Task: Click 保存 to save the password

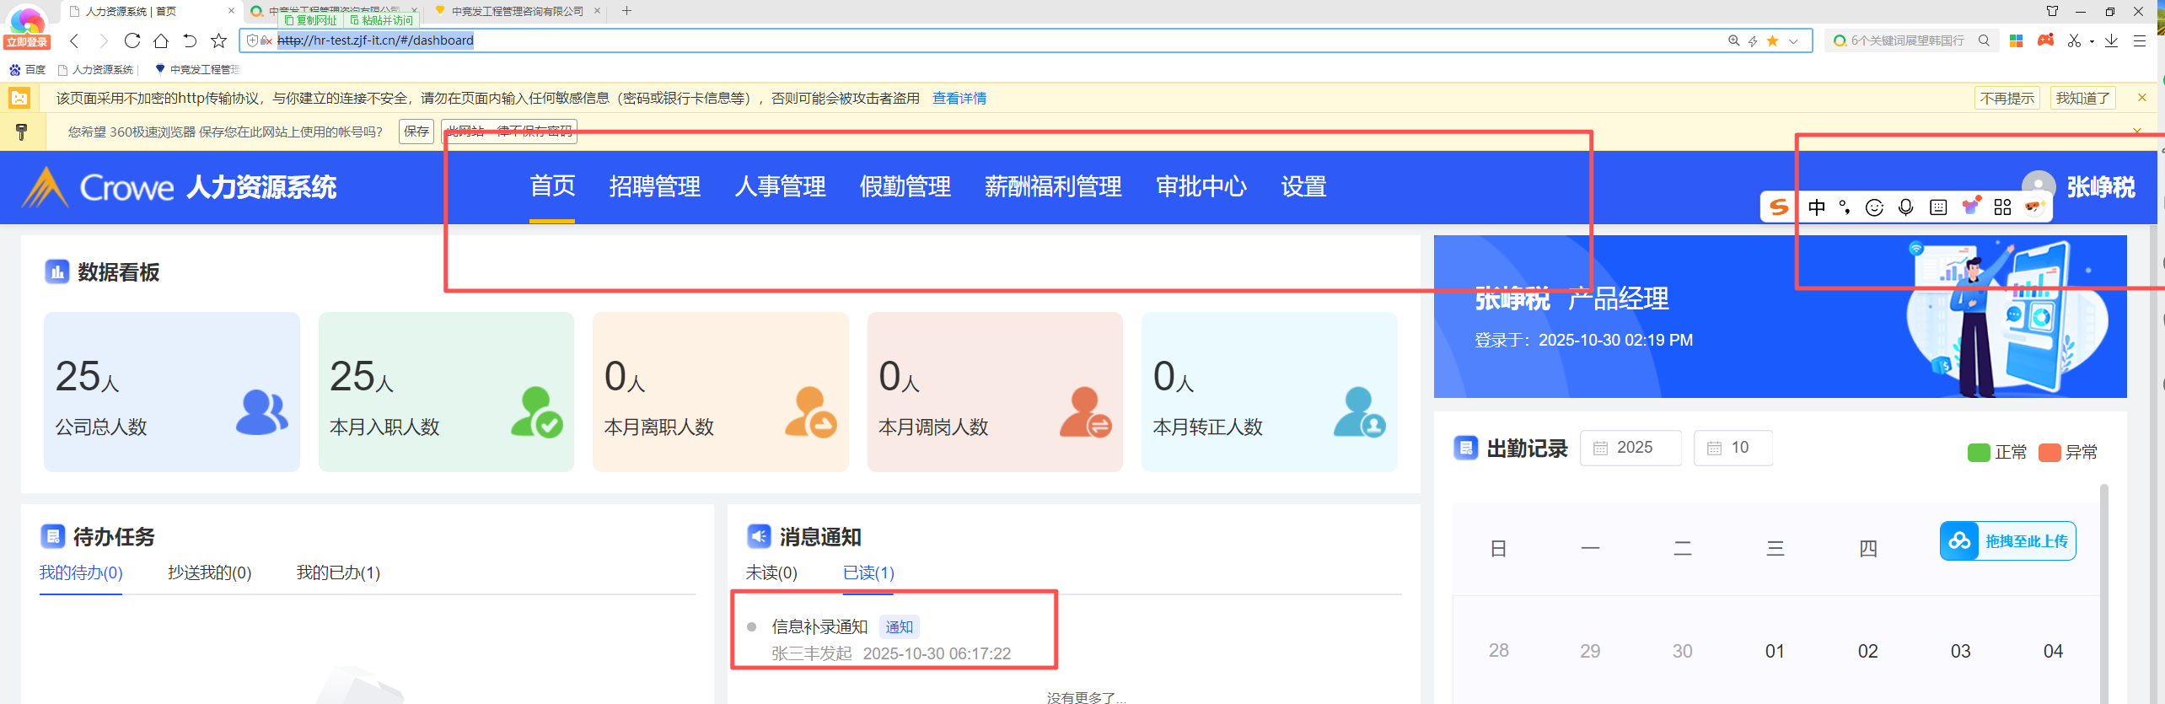Action: pos(416,132)
